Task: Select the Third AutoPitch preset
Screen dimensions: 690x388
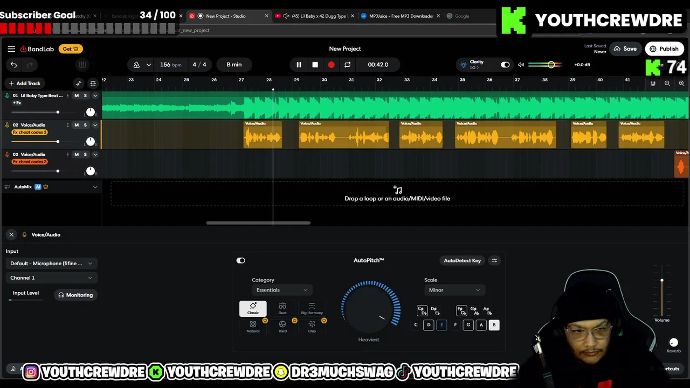Action: point(282,327)
